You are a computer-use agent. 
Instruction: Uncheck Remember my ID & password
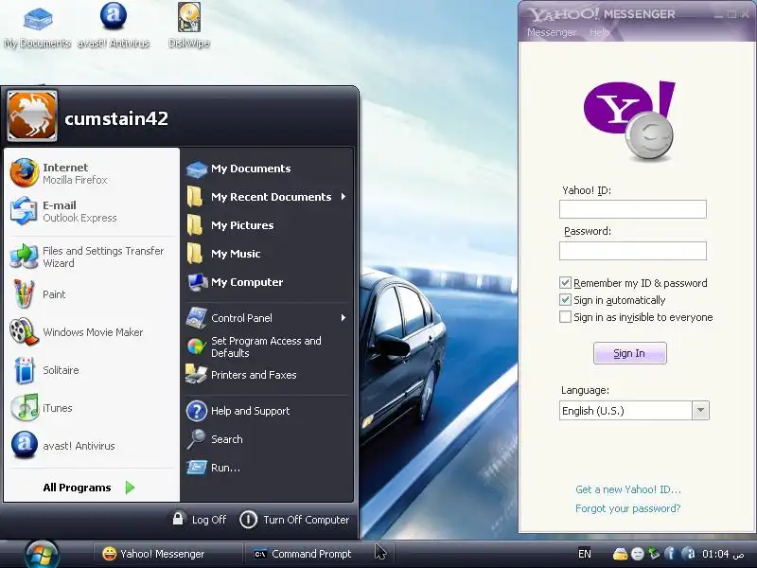565,282
